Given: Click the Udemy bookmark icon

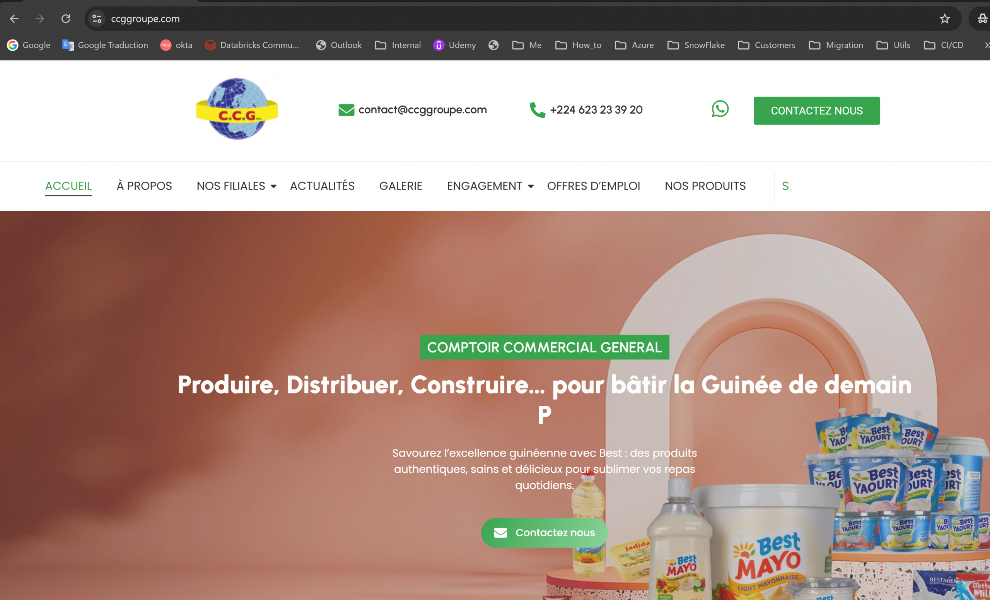Looking at the screenshot, I should tap(439, 45).
